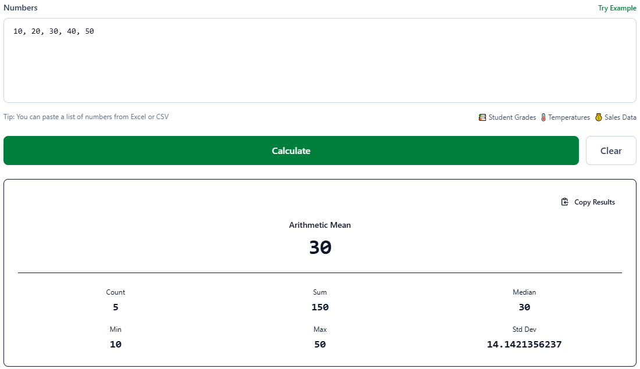
Task: Click the copy icon next to Copy Results
Action: click(x=564, y=202)
